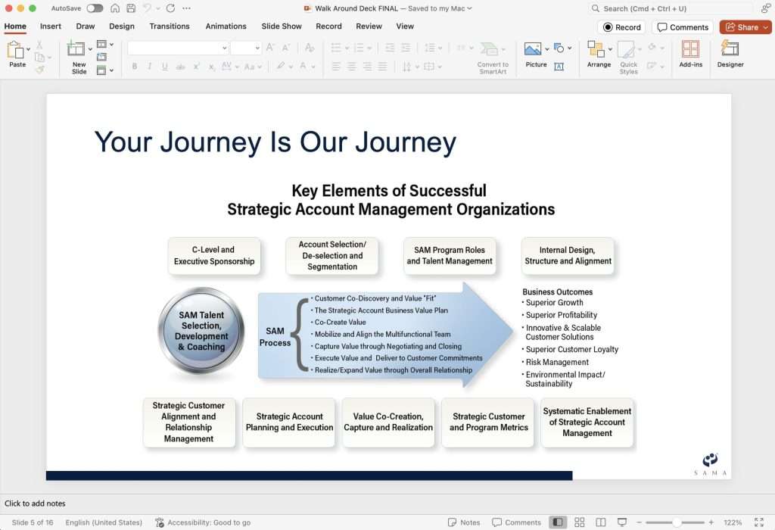Click the Comments button in the ribbon header
The height and width of the screenshot is (530, 775).
(x=682, y=27)
